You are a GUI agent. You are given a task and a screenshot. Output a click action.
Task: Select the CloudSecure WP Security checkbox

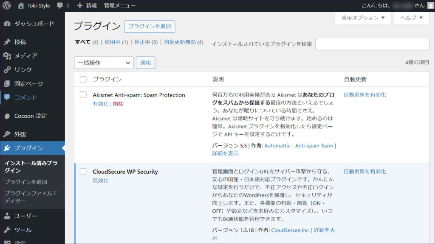pos(83,172)
